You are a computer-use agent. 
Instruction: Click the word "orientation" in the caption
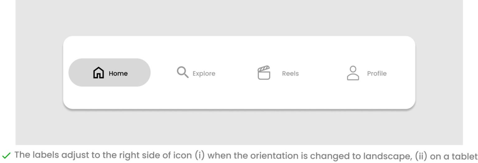click(x=257, y=155)
